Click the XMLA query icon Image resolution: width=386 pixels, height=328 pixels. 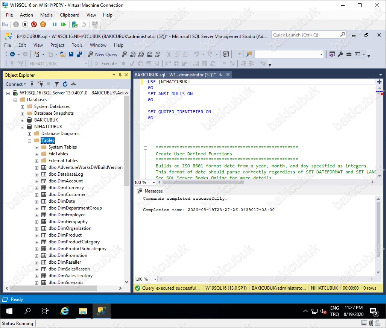point(149,54)
